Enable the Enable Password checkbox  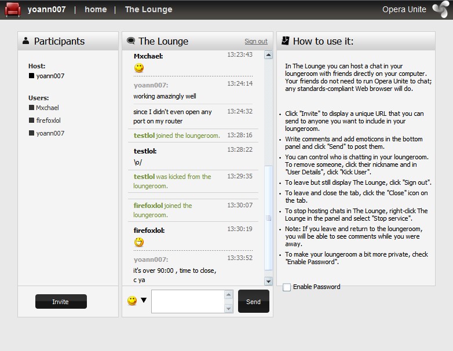[x=287, y=287]
